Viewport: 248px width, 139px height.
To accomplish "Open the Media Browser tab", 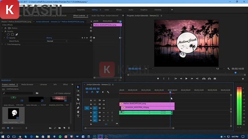I will [x=27, y=85].
